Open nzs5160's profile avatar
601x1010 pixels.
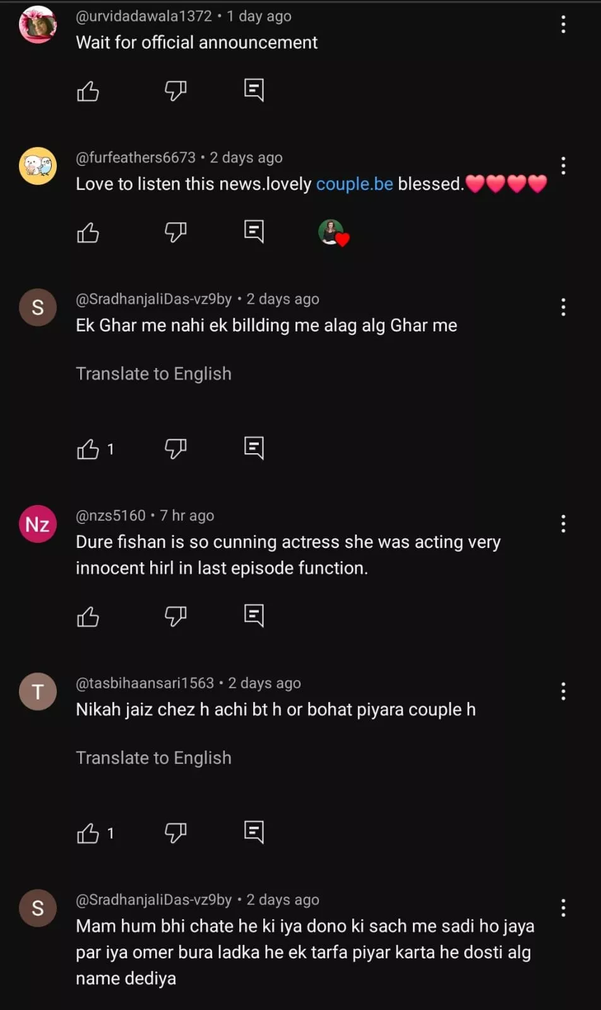[38, 524]
